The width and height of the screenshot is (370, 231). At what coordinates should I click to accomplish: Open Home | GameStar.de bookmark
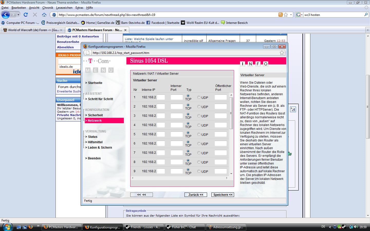pos(98,23)
